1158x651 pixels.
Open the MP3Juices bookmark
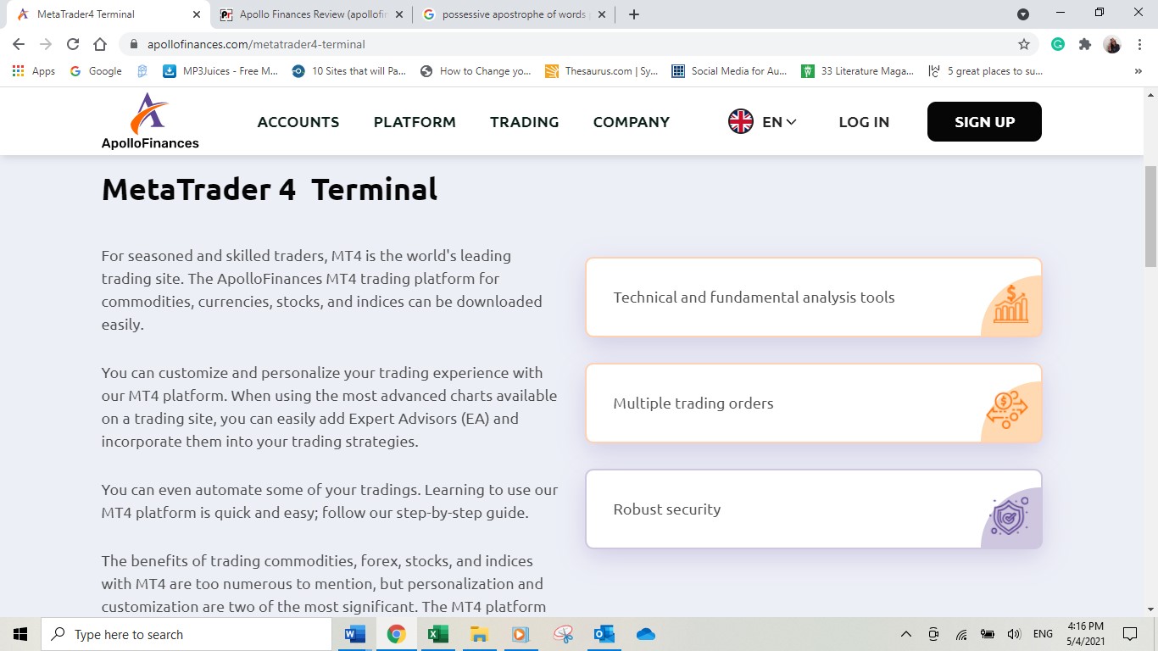220,71
